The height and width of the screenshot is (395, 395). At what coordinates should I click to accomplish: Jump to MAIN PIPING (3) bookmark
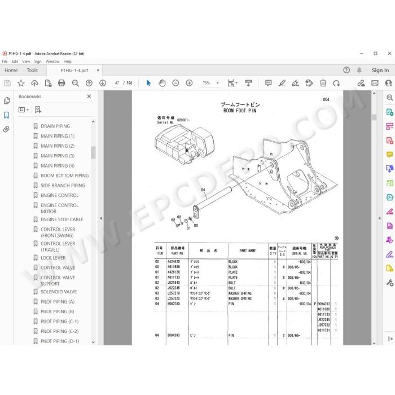tap(58, 156)
